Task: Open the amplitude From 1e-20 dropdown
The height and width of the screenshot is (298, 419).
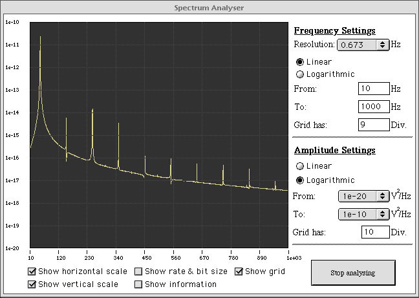Action: click(x=363, y=197)
